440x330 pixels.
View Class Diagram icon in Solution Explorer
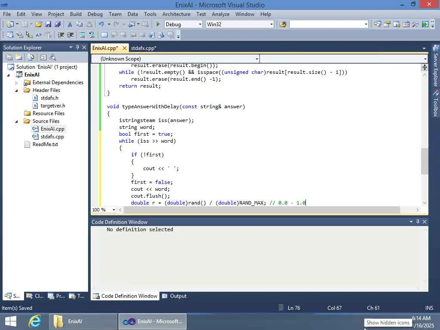pos(52,57)
